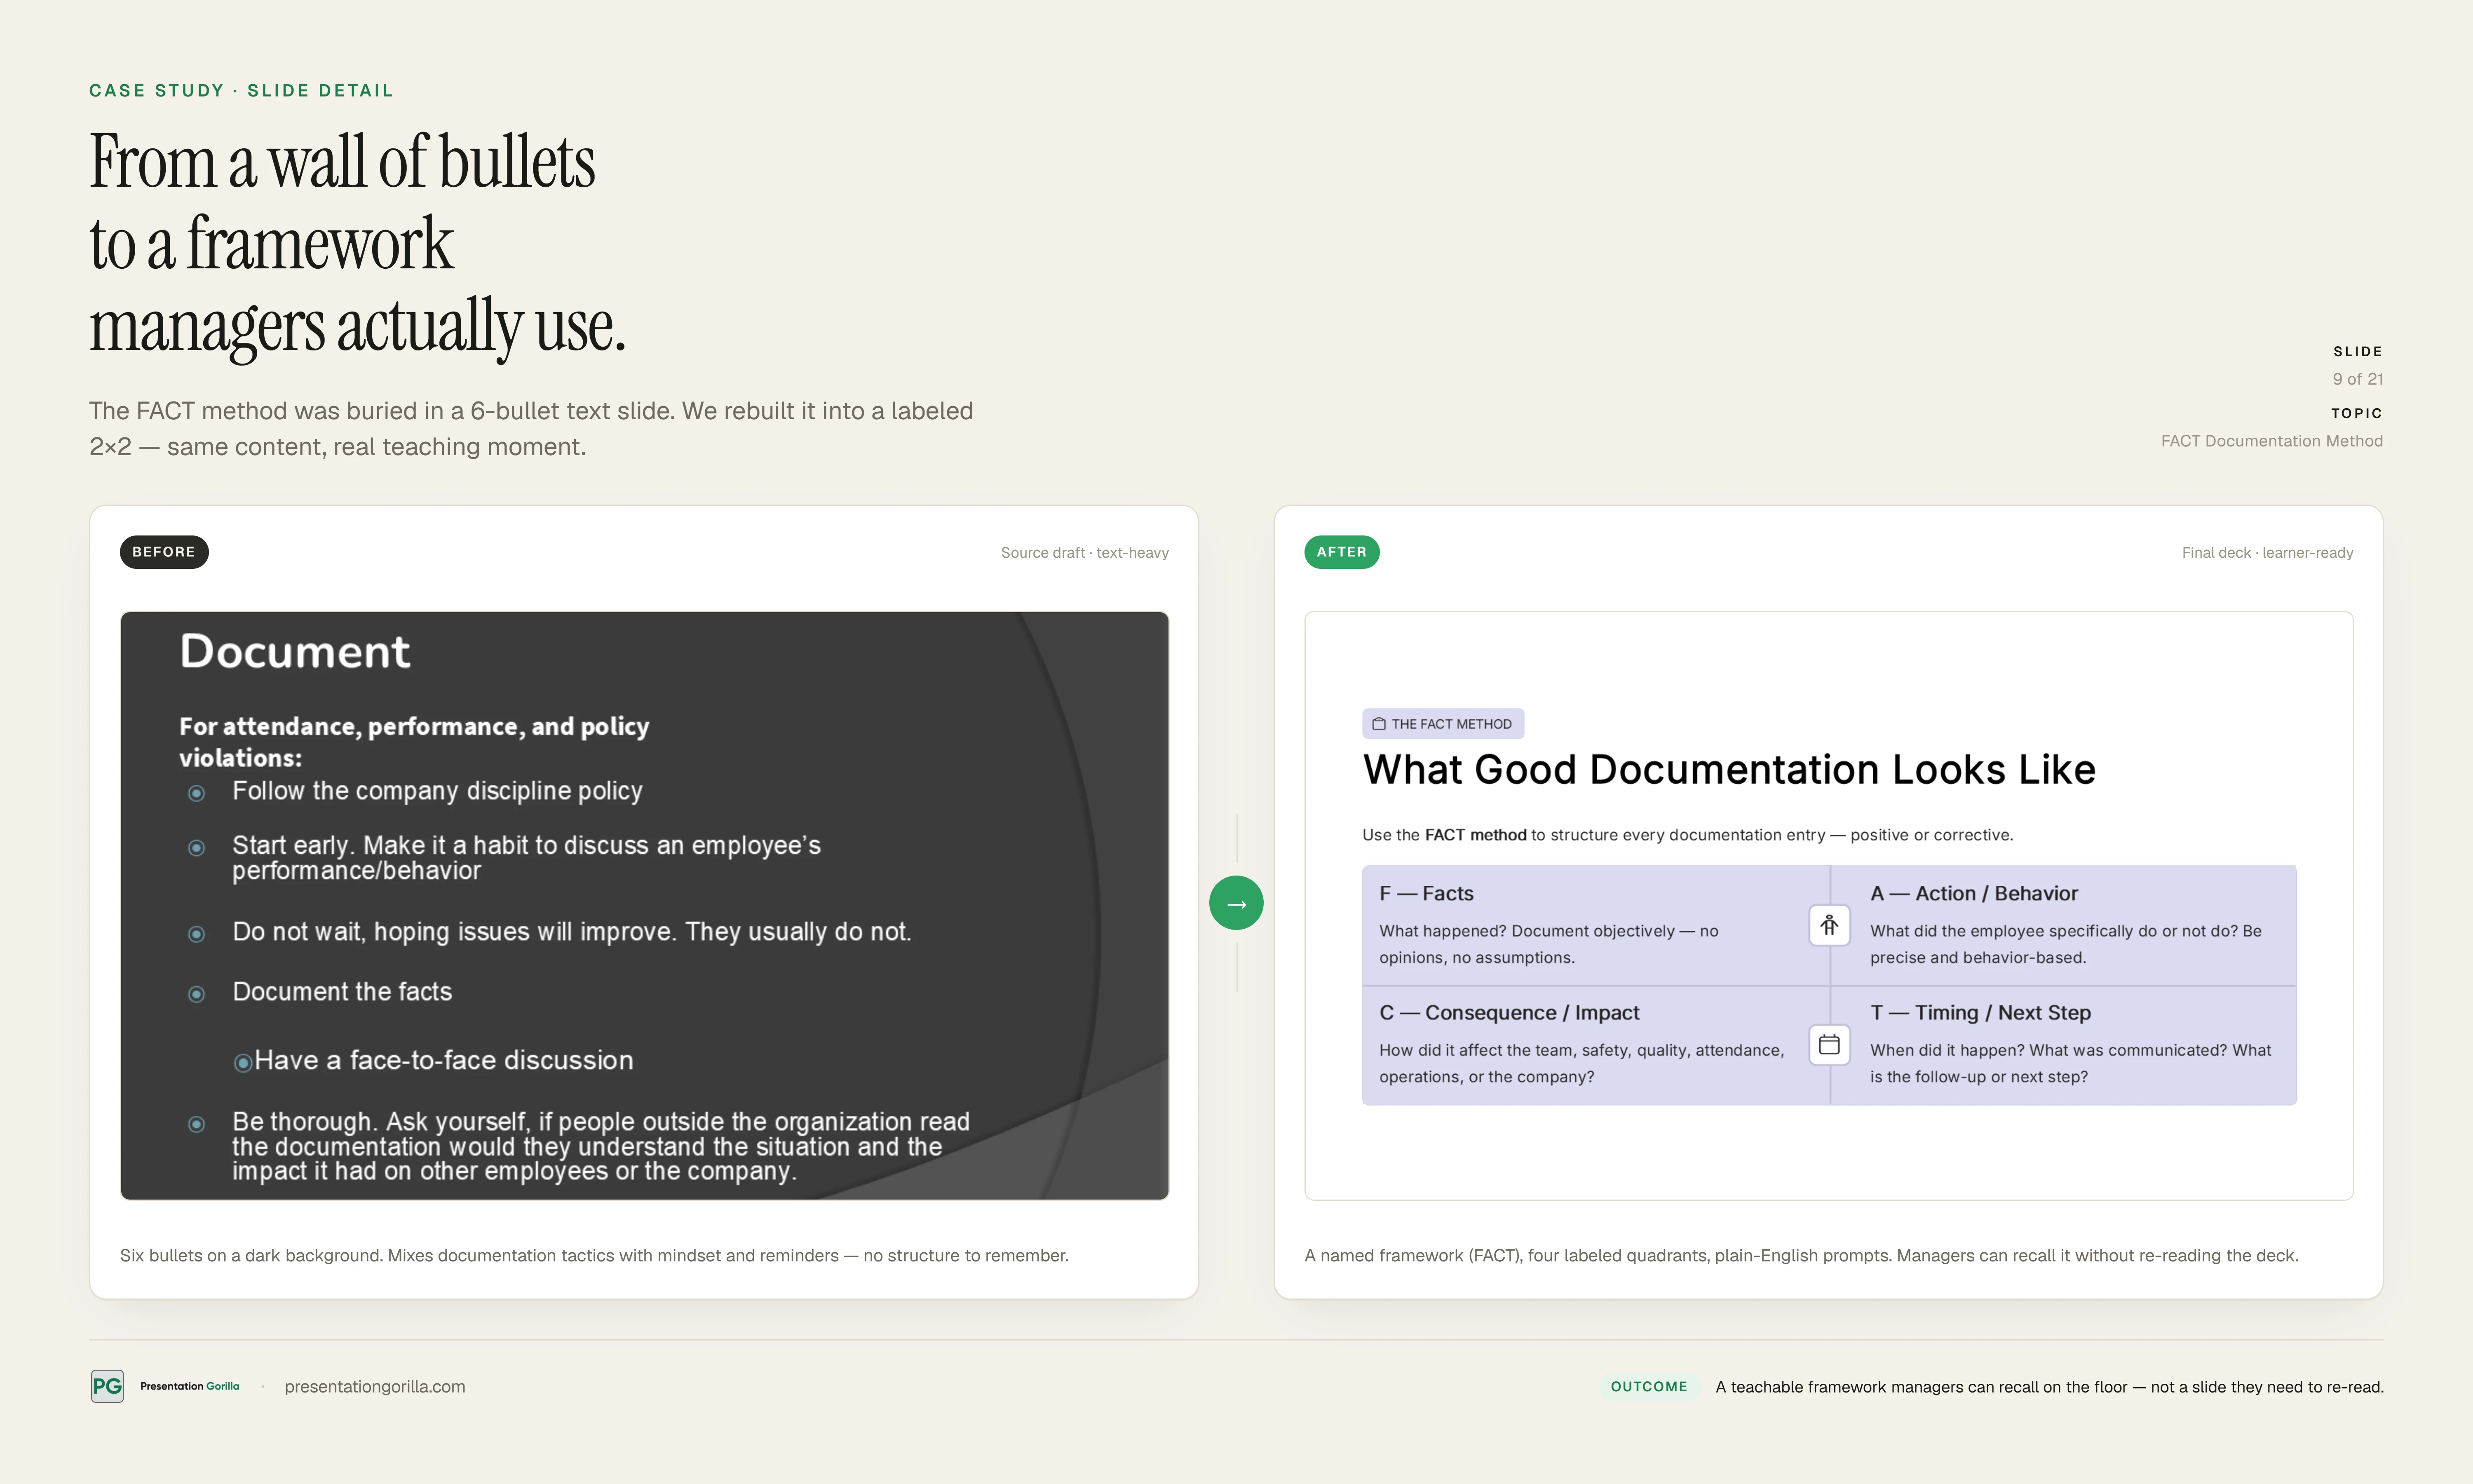Click the calendar icon between C and T quadrants
The image size is (2473, 1484).
[1829, 1044]
